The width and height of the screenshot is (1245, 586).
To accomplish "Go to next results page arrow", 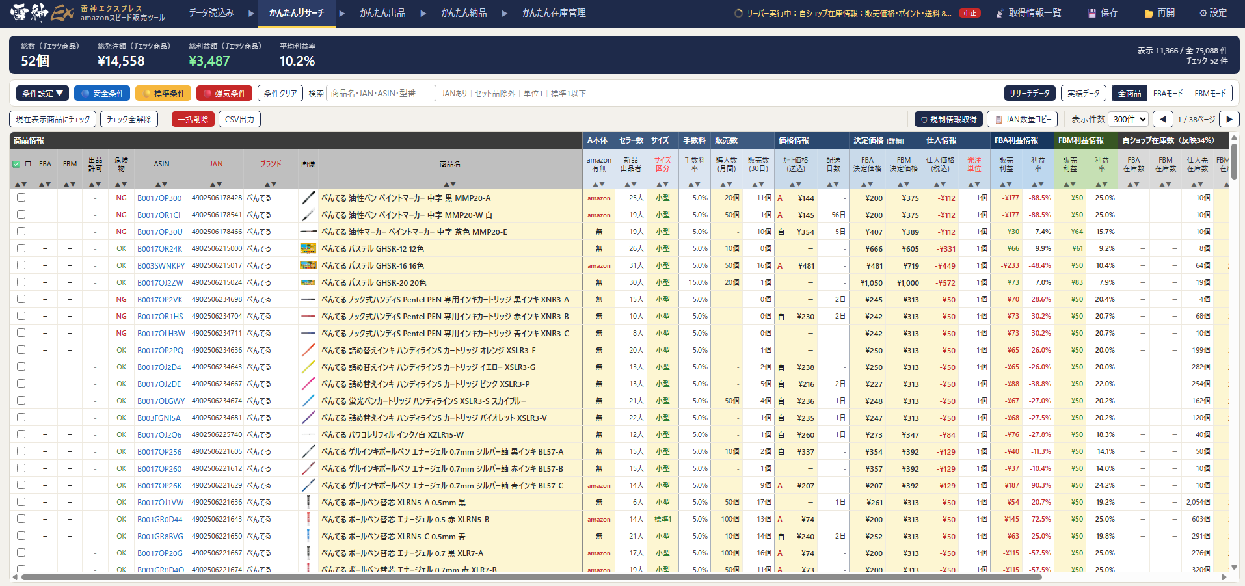I will click(1229, 119).
